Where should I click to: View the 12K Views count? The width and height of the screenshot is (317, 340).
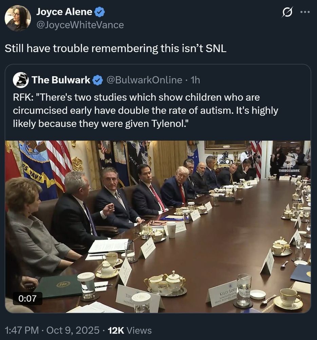tap(130, 330)
